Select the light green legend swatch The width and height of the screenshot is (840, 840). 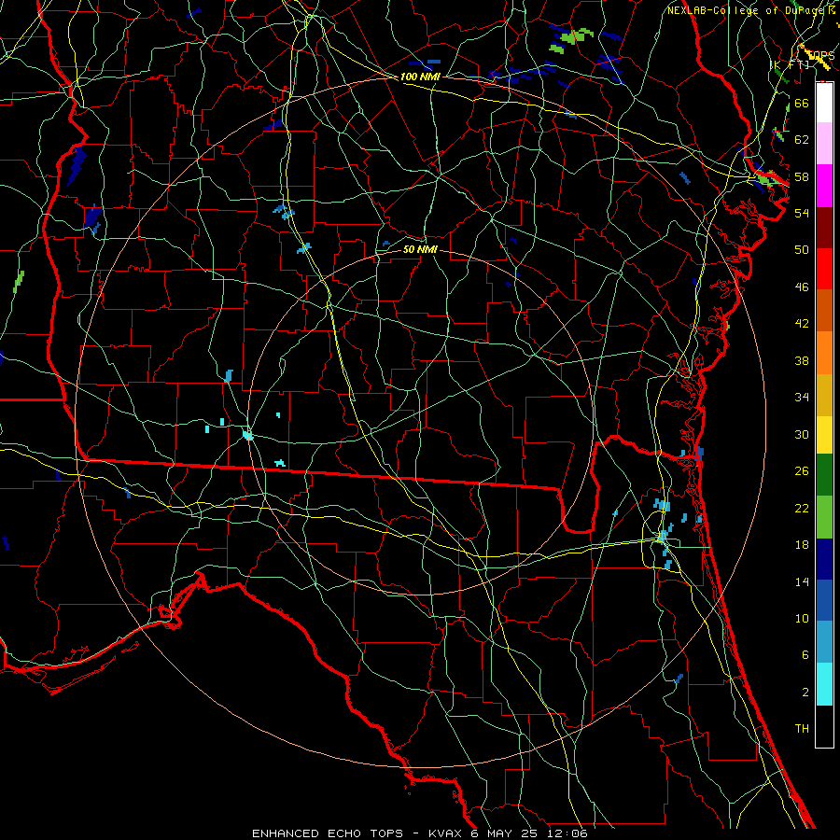tap(824, 516)
